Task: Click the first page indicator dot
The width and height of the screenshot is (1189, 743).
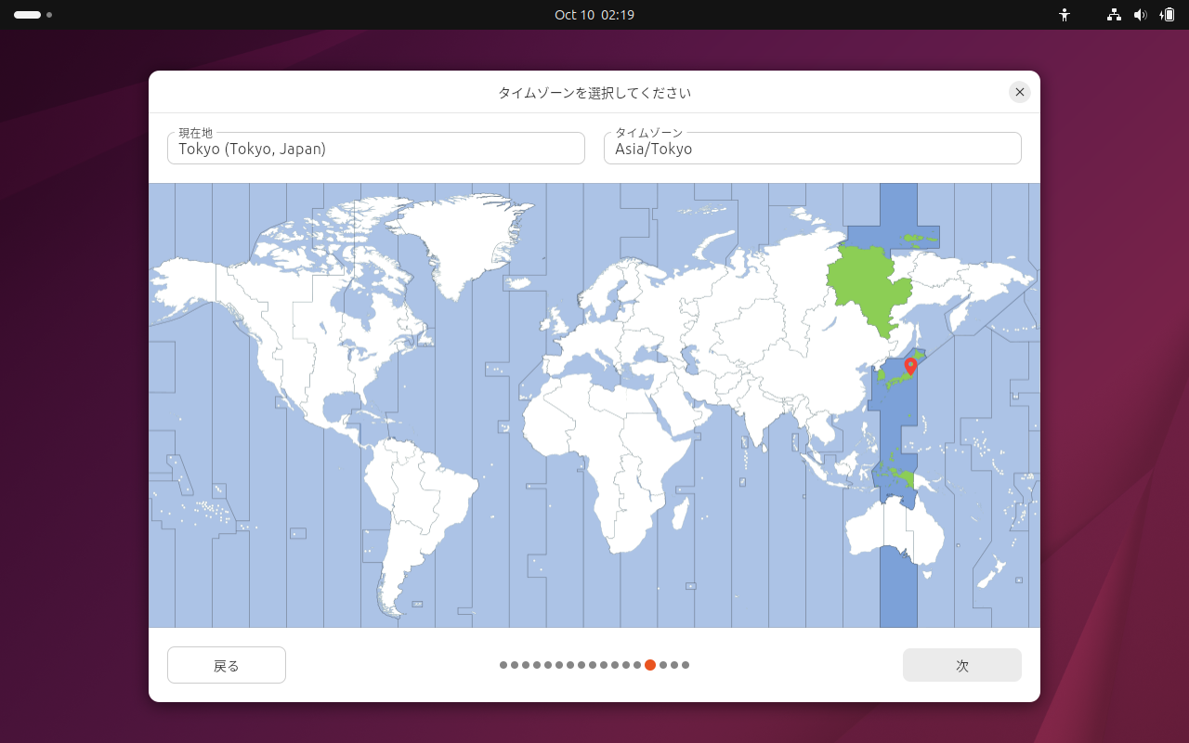Action: click(x=503, y=665)
